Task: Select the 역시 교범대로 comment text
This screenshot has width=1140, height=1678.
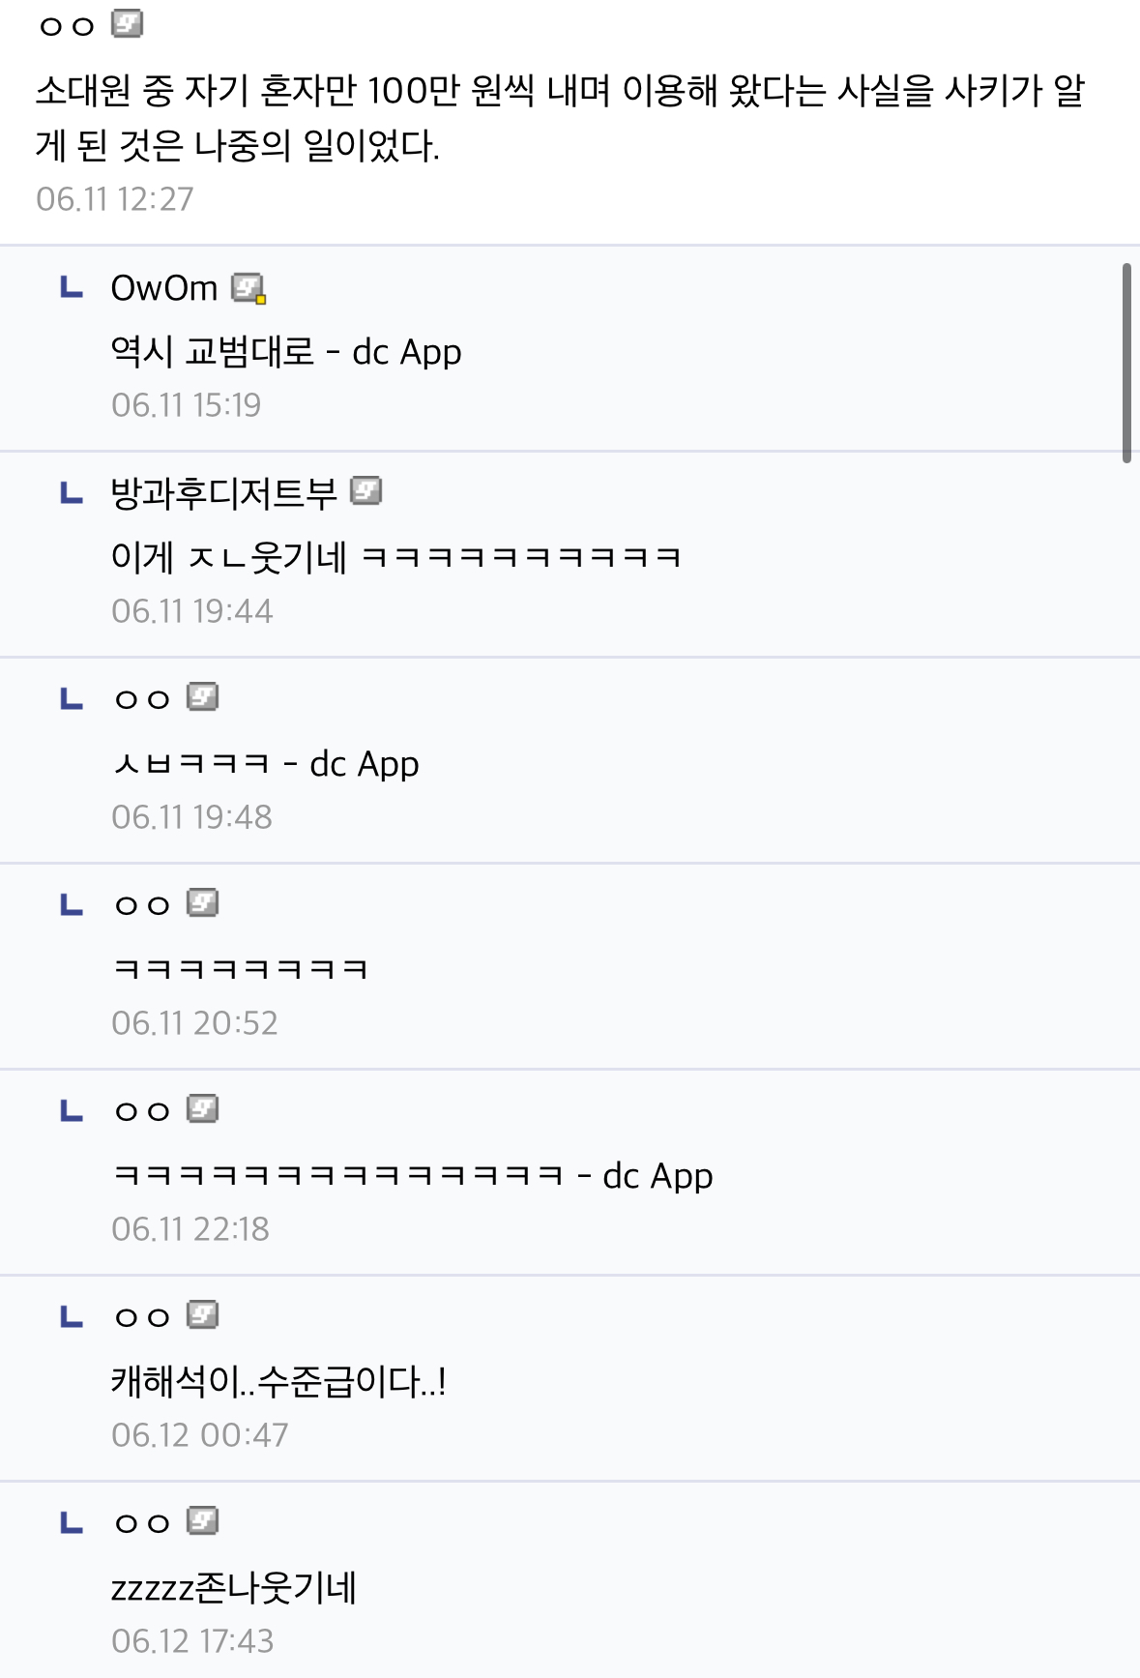Action: coord(286,352)
